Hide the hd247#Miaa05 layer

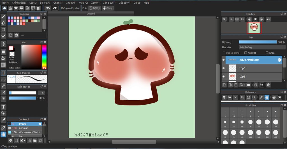(x=223, y=60)
